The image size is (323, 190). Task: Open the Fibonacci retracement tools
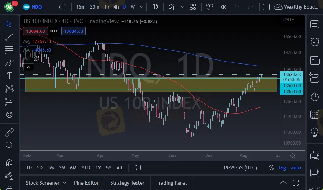pyautogui.click(x=9, y=50)
